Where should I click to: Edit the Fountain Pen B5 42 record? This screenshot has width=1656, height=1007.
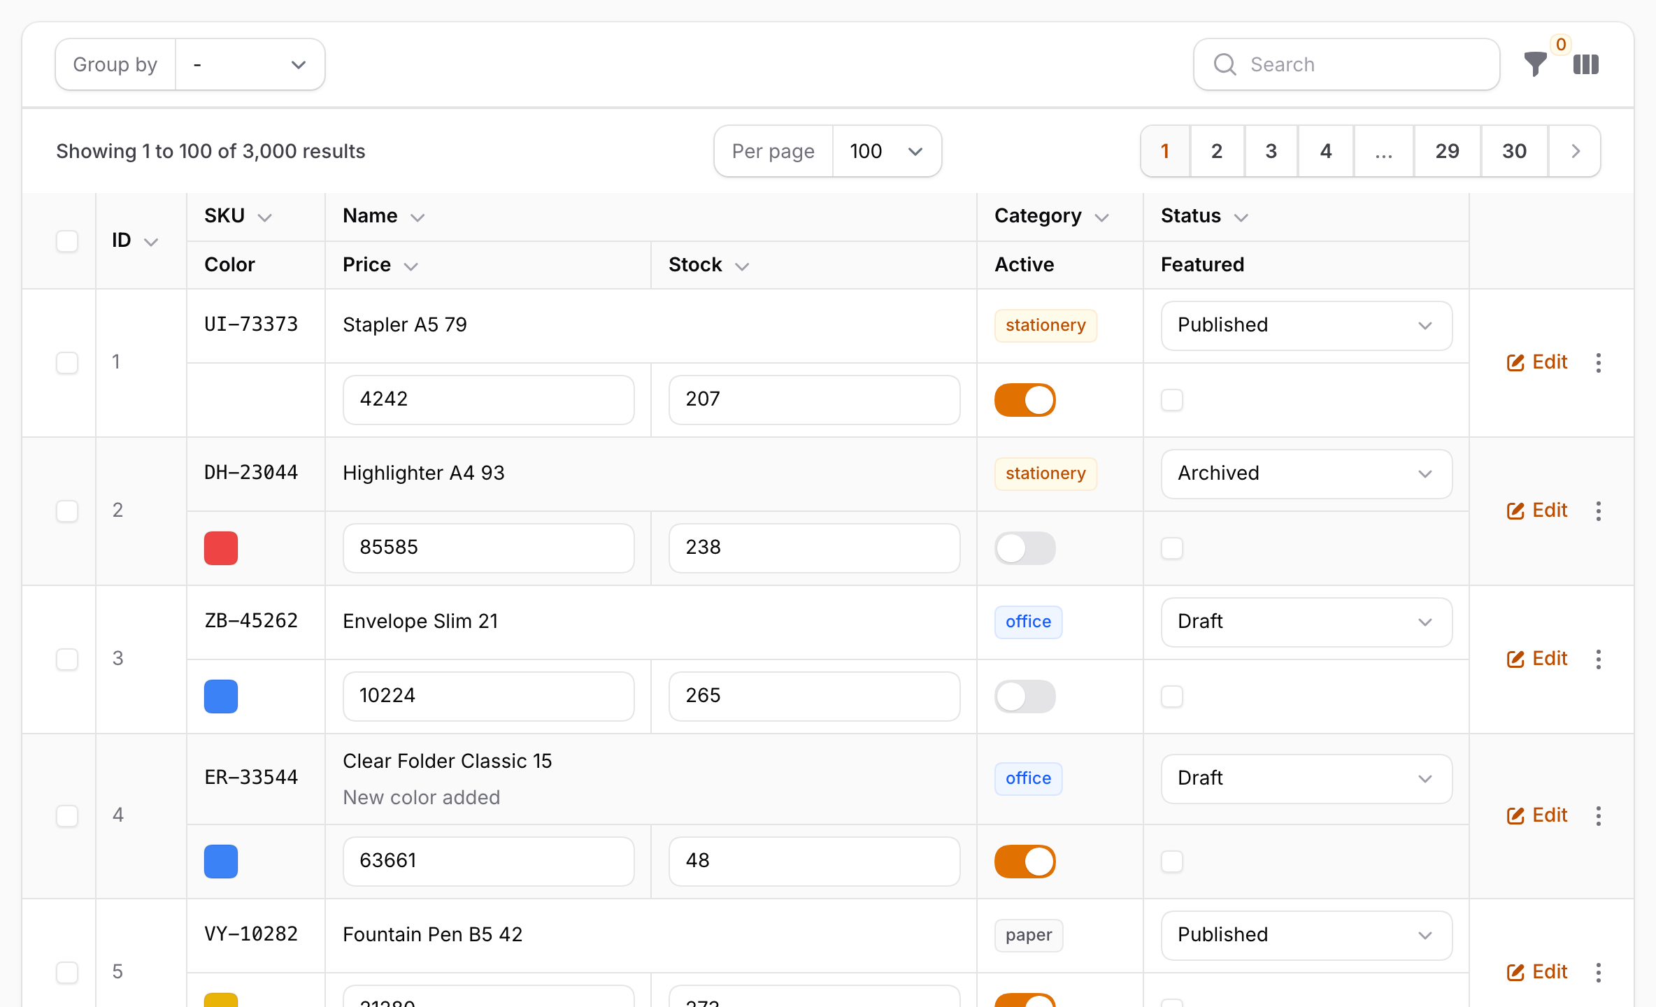(x=1537, y=972)
